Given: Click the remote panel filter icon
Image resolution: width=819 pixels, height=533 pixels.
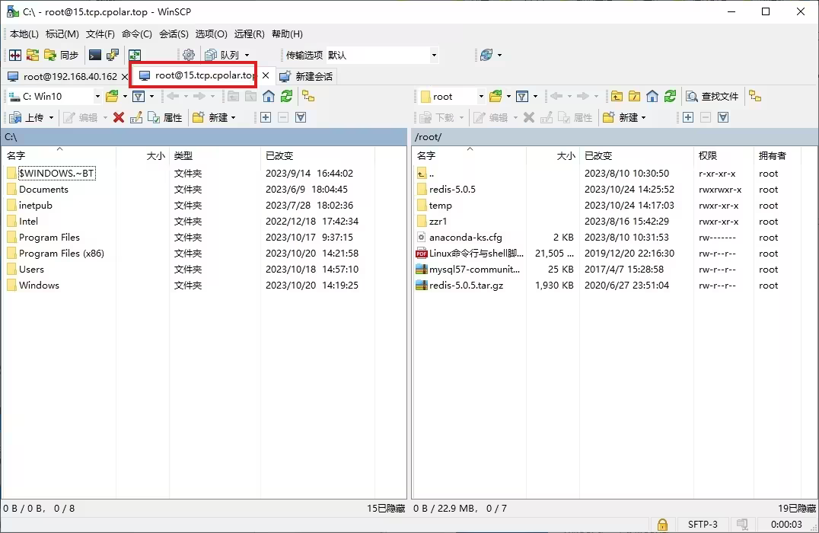Looking at the screenshot, I should click(x=522, y=96).
